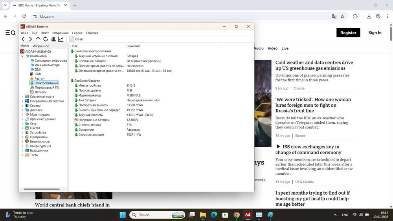Screen dimensions: 393x221
Task: Select the DMI tree item
Action: 35,69
